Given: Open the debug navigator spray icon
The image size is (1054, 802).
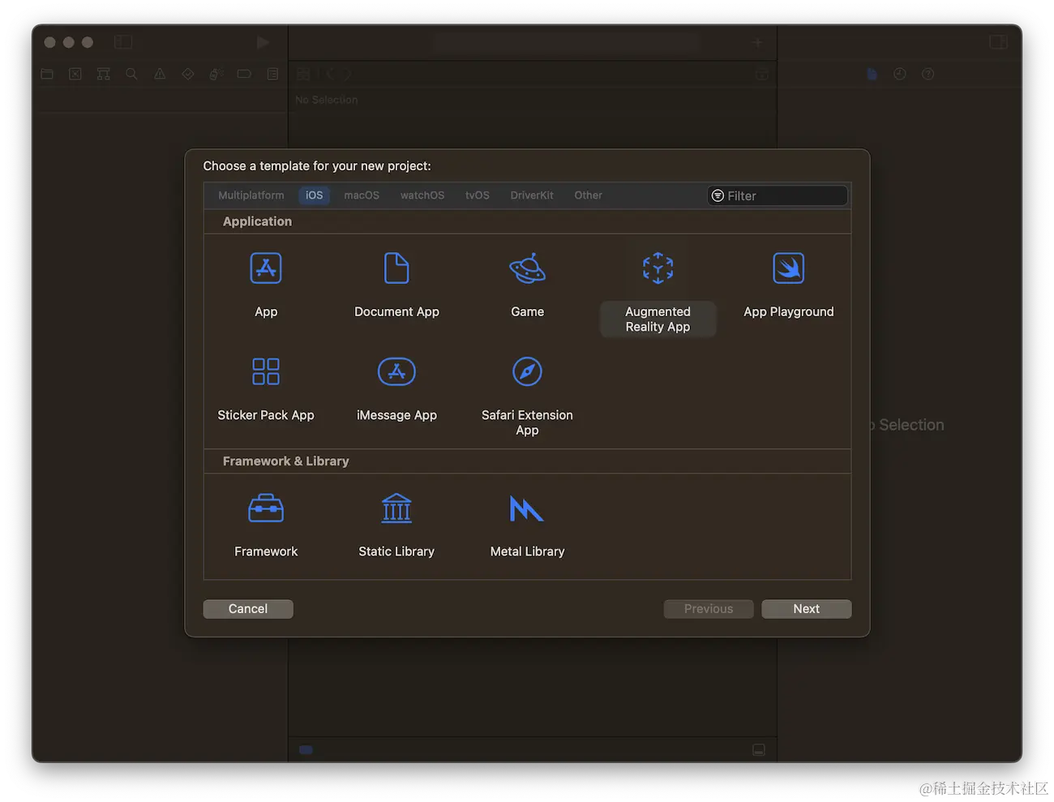Looking at the screenshot, I should (x=216, y=74).
